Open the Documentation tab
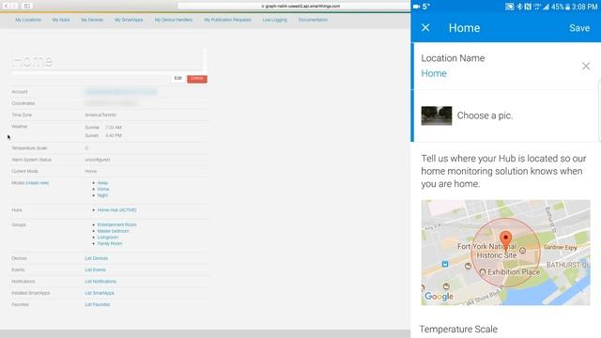Viewport: 601px width, 338px height. 313,20
